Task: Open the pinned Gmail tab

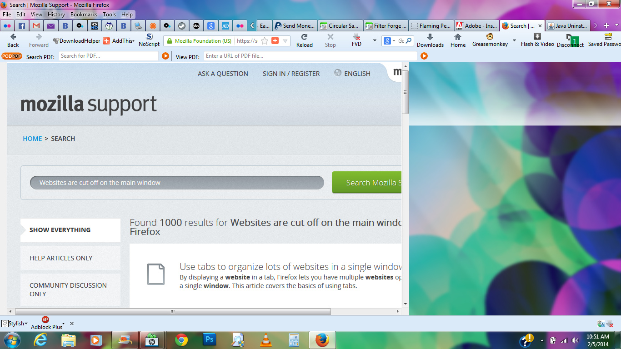Action: [x=36, y=26]
